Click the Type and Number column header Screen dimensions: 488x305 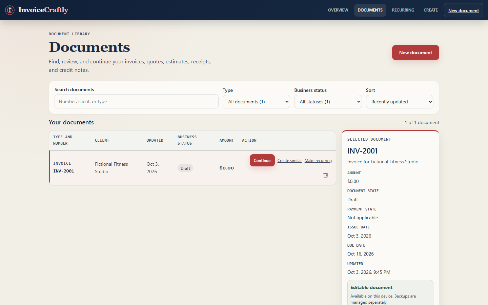(x=63, y=140)
